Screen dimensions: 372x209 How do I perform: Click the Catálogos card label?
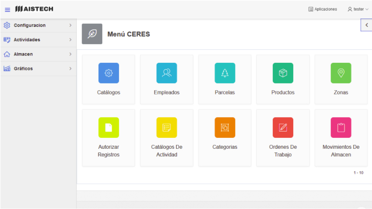tap(109, 92)
